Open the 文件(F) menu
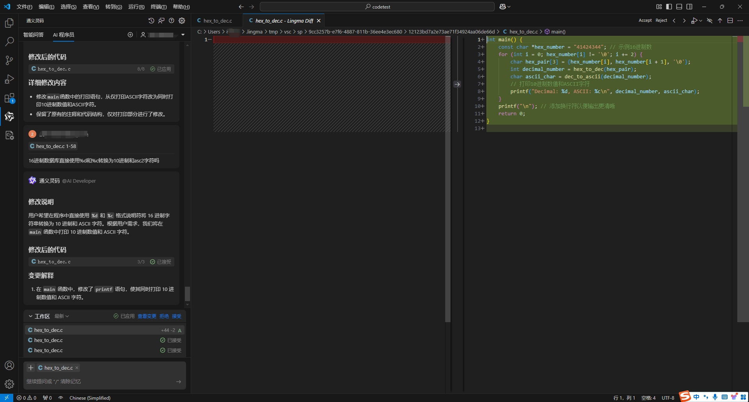This screenshot has height=402, width=749. (24, 7)
